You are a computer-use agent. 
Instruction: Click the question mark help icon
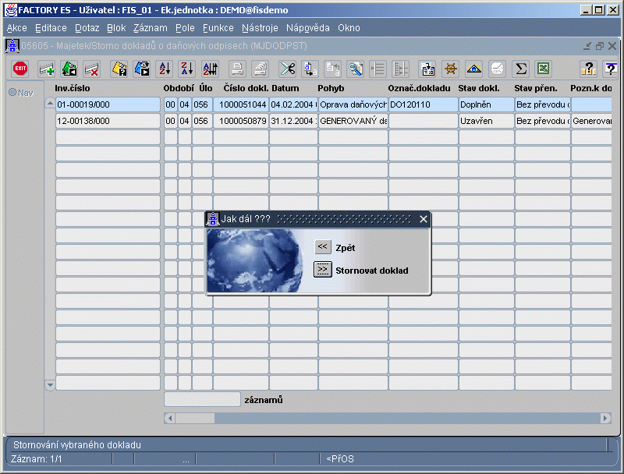[588, 69]
